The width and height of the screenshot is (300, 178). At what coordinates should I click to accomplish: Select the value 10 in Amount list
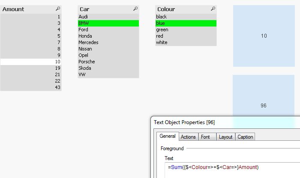31,62
